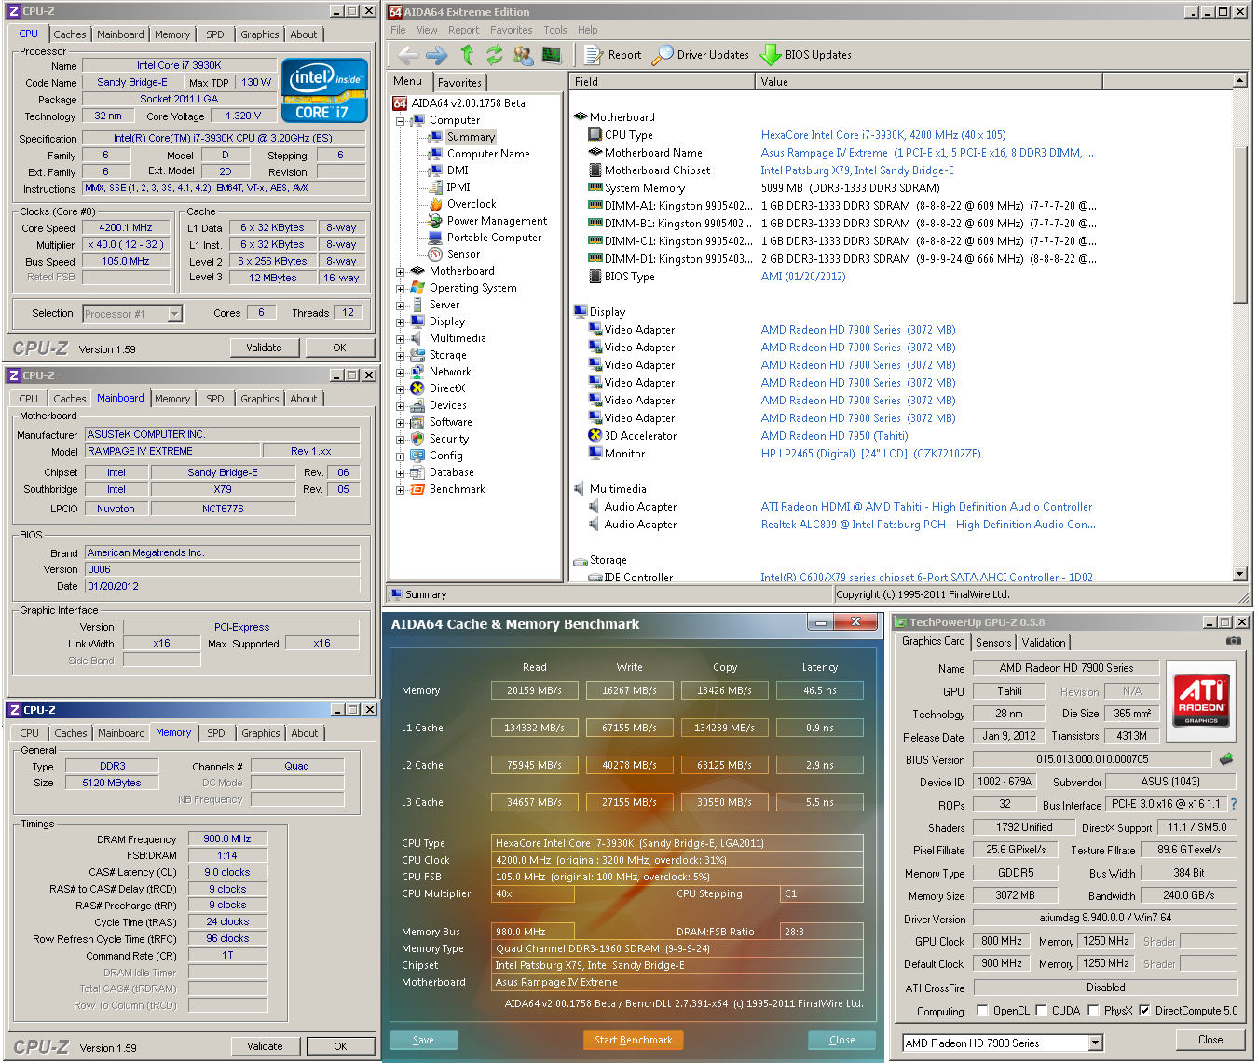Click Bus Interface question mark in GPU-Z
1258x1063 pixels.
tap(1234, 804)
